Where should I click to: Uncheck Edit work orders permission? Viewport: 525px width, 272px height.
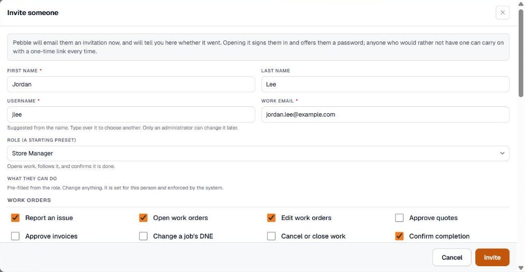pos(271,218)
